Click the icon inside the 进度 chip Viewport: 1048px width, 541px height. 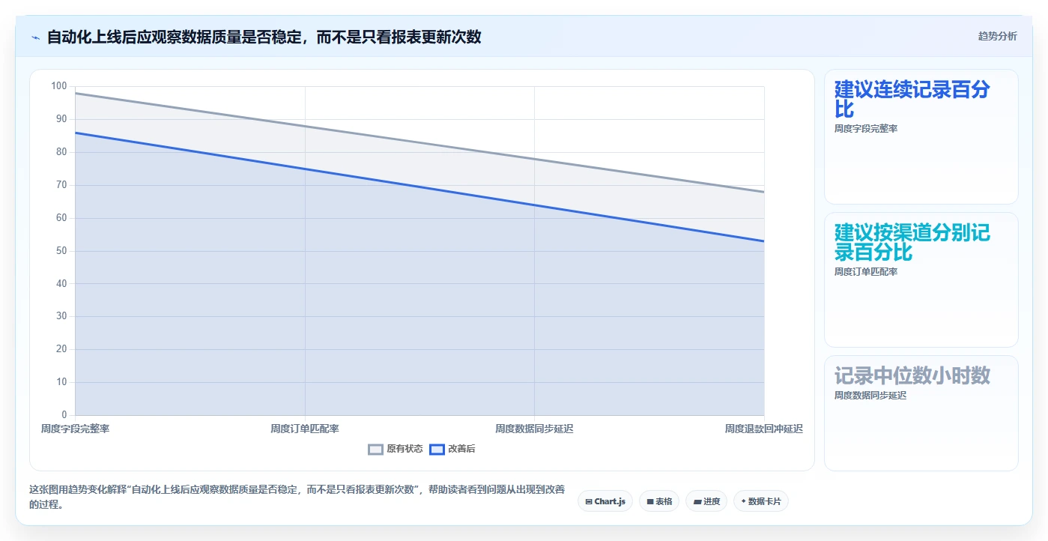tap(697, 501)
